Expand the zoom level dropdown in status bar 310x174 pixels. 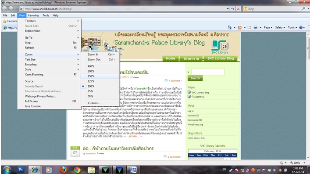[304, 163]
